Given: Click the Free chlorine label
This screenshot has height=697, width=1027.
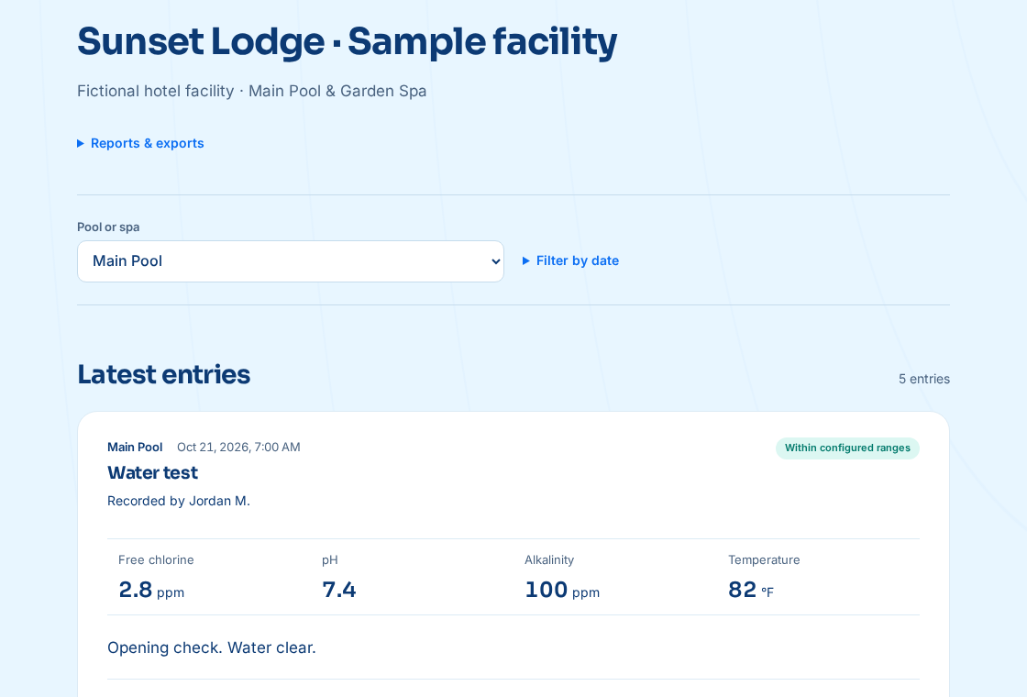Looking at the screenshot, I should click(x=156, y=560).
